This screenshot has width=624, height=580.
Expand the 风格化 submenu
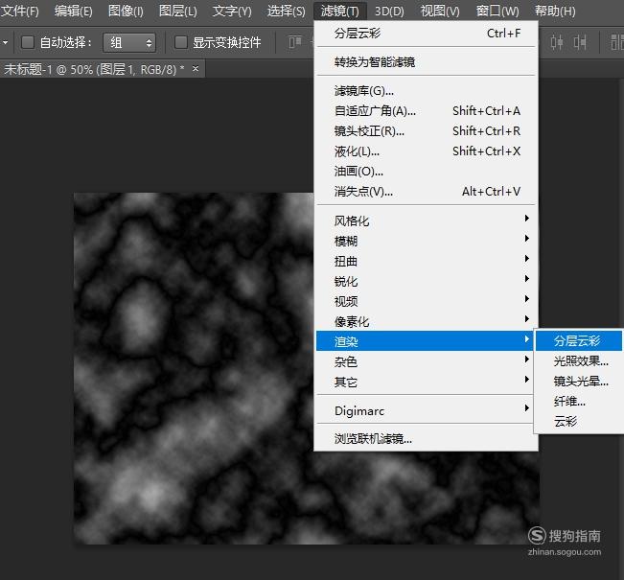click(x=427, y=220)
